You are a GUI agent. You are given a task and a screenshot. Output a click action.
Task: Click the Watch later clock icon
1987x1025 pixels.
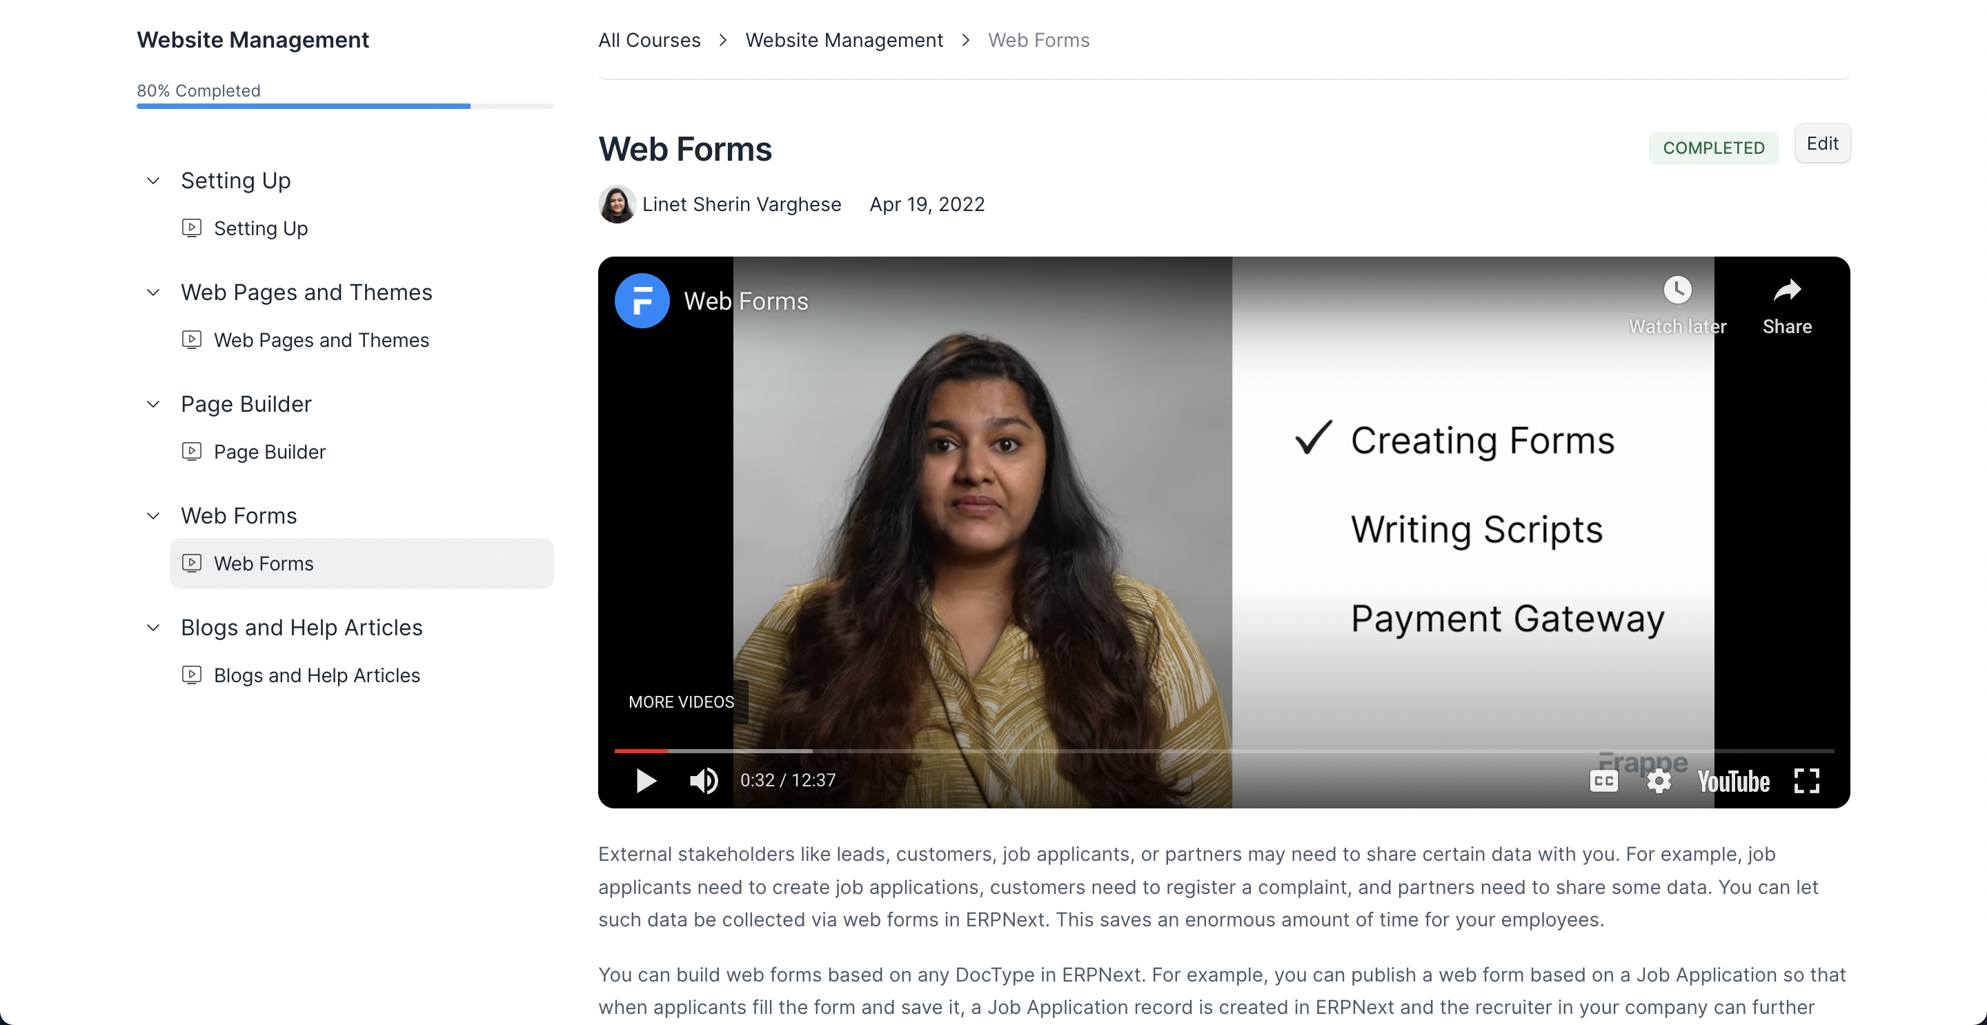[x=1677, y=291]
